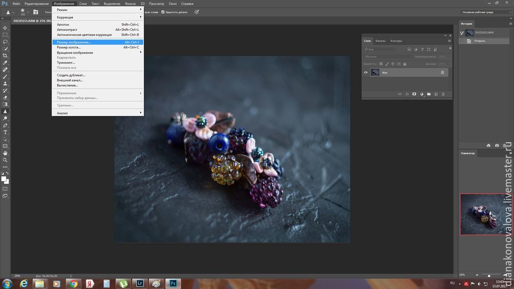
Task: Open the Фильтр menu
Action: point(130,4)
